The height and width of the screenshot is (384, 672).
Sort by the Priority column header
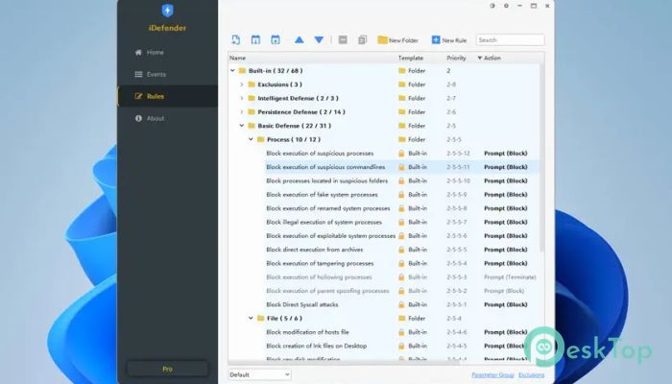click(x=456, y=58)
